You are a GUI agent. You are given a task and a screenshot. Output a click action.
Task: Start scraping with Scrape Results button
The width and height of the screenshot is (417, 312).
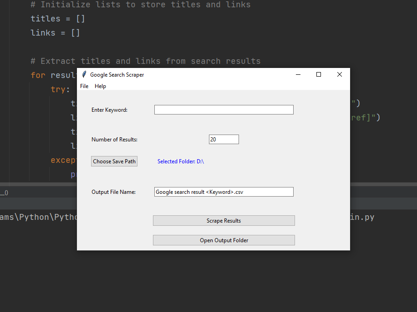tap(224, 221)
